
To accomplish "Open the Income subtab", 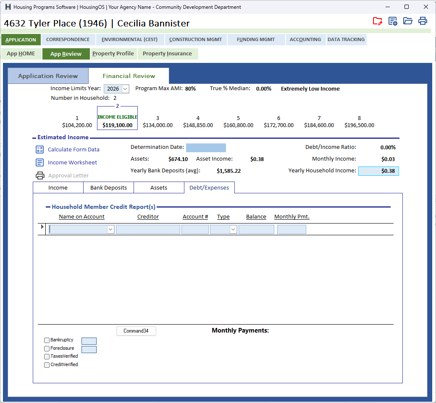I will (x=58, y=187).
